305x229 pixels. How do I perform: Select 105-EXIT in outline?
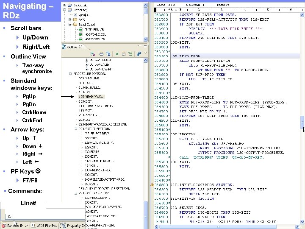click(x=86, y=101)
